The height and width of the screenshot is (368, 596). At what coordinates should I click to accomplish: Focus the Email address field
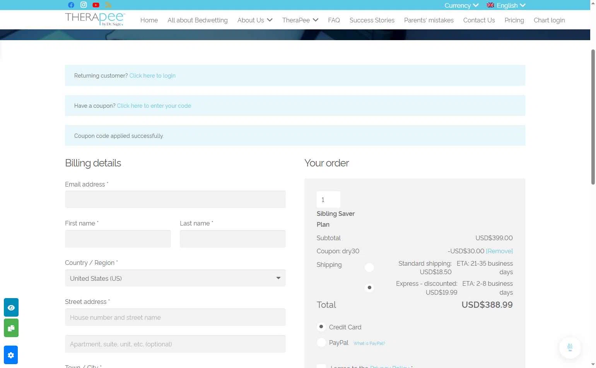[175, 199]
